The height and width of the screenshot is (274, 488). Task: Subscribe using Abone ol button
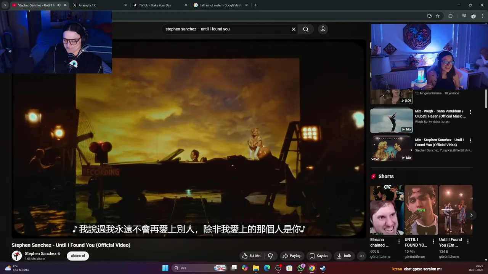click(x=78, y=256)
